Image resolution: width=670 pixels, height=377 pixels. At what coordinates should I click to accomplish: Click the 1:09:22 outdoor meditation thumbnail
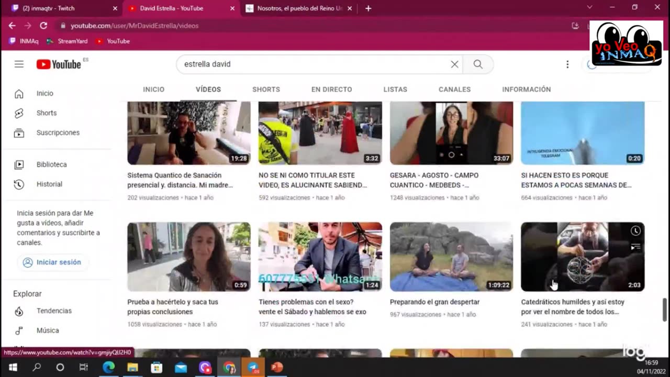pos(452,257)
